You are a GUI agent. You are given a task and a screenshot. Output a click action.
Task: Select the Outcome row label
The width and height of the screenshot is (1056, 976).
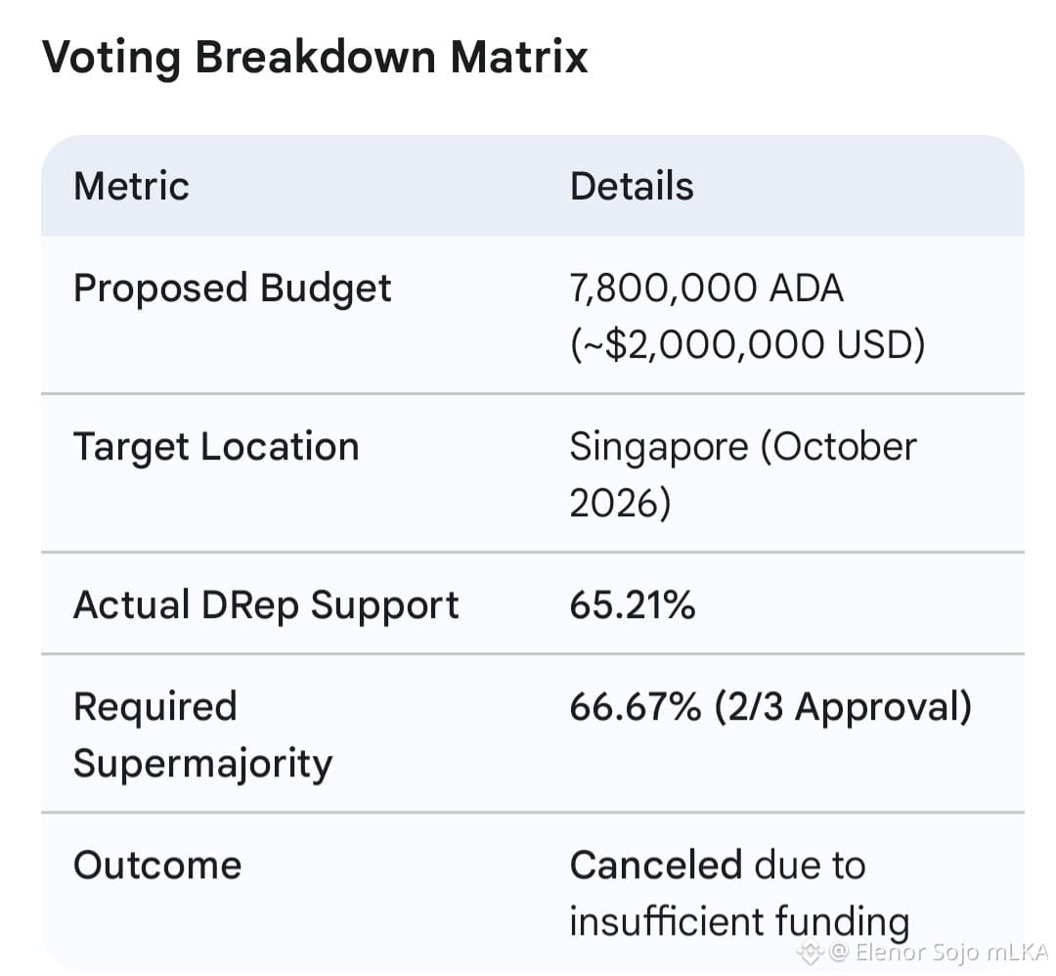[157, 865]
